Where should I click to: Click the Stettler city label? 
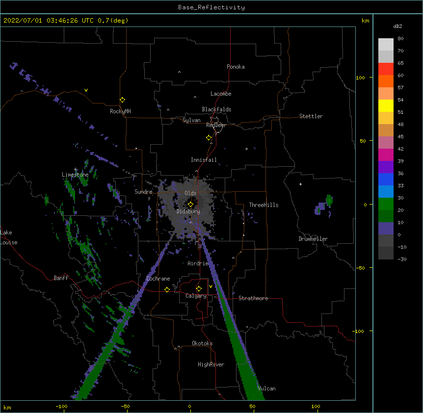[x=311, y=116]
